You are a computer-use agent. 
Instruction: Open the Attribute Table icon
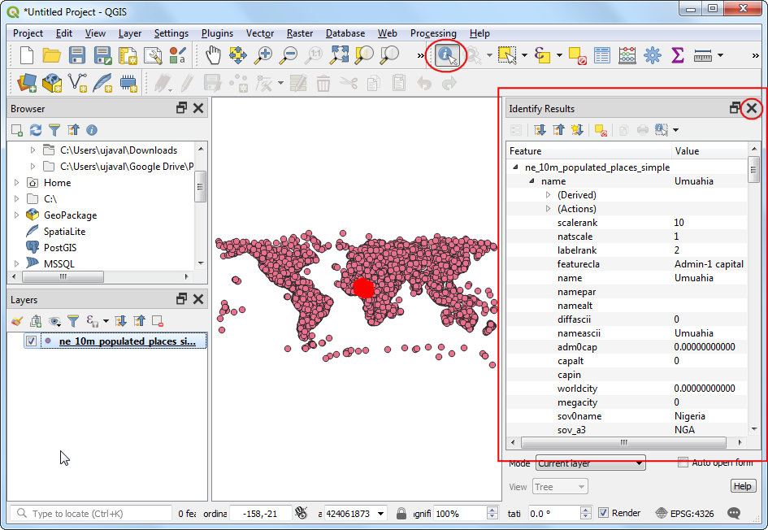click(x=601, y=55)
